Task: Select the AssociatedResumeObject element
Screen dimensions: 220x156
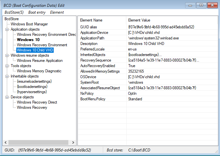Action: [148, 88]
